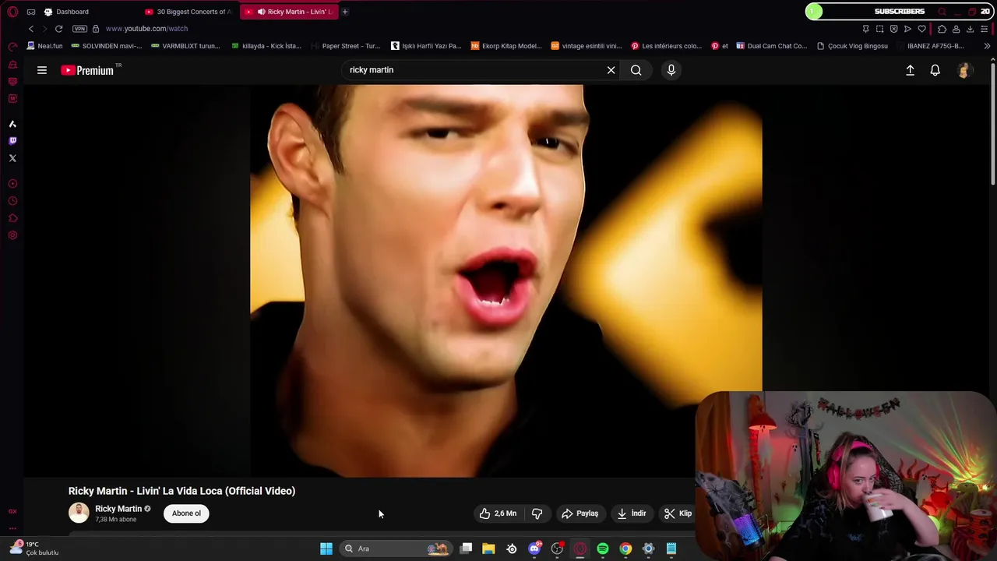The image size is (997, 561).
Task: Open the killayda - Kick bookmark
Action: coord(266,46)
